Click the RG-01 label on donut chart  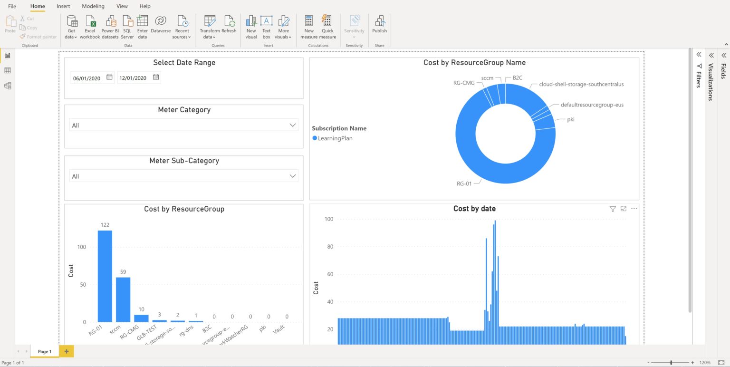(x=464, y=183)
